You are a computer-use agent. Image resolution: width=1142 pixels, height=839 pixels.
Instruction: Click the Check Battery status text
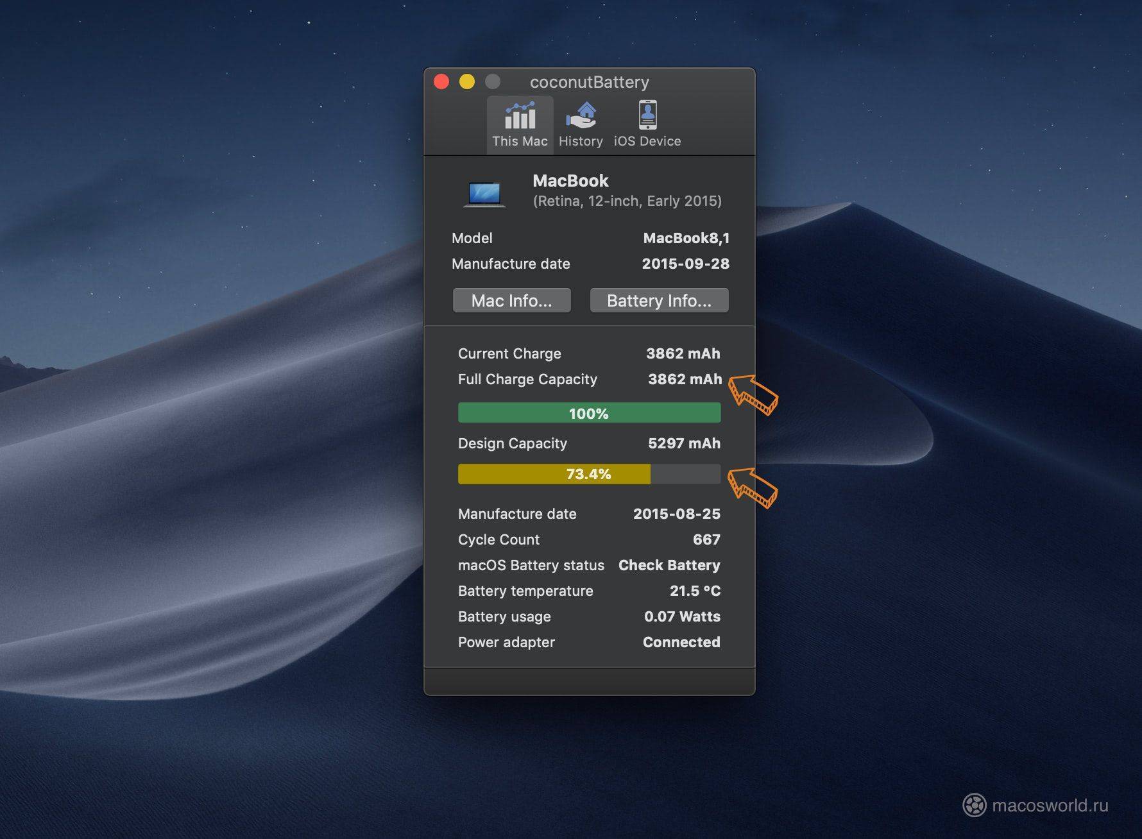click(669, 565)
